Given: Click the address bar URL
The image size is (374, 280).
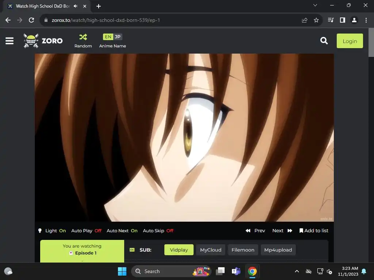Looking at the screenshot, I should 106,20.
